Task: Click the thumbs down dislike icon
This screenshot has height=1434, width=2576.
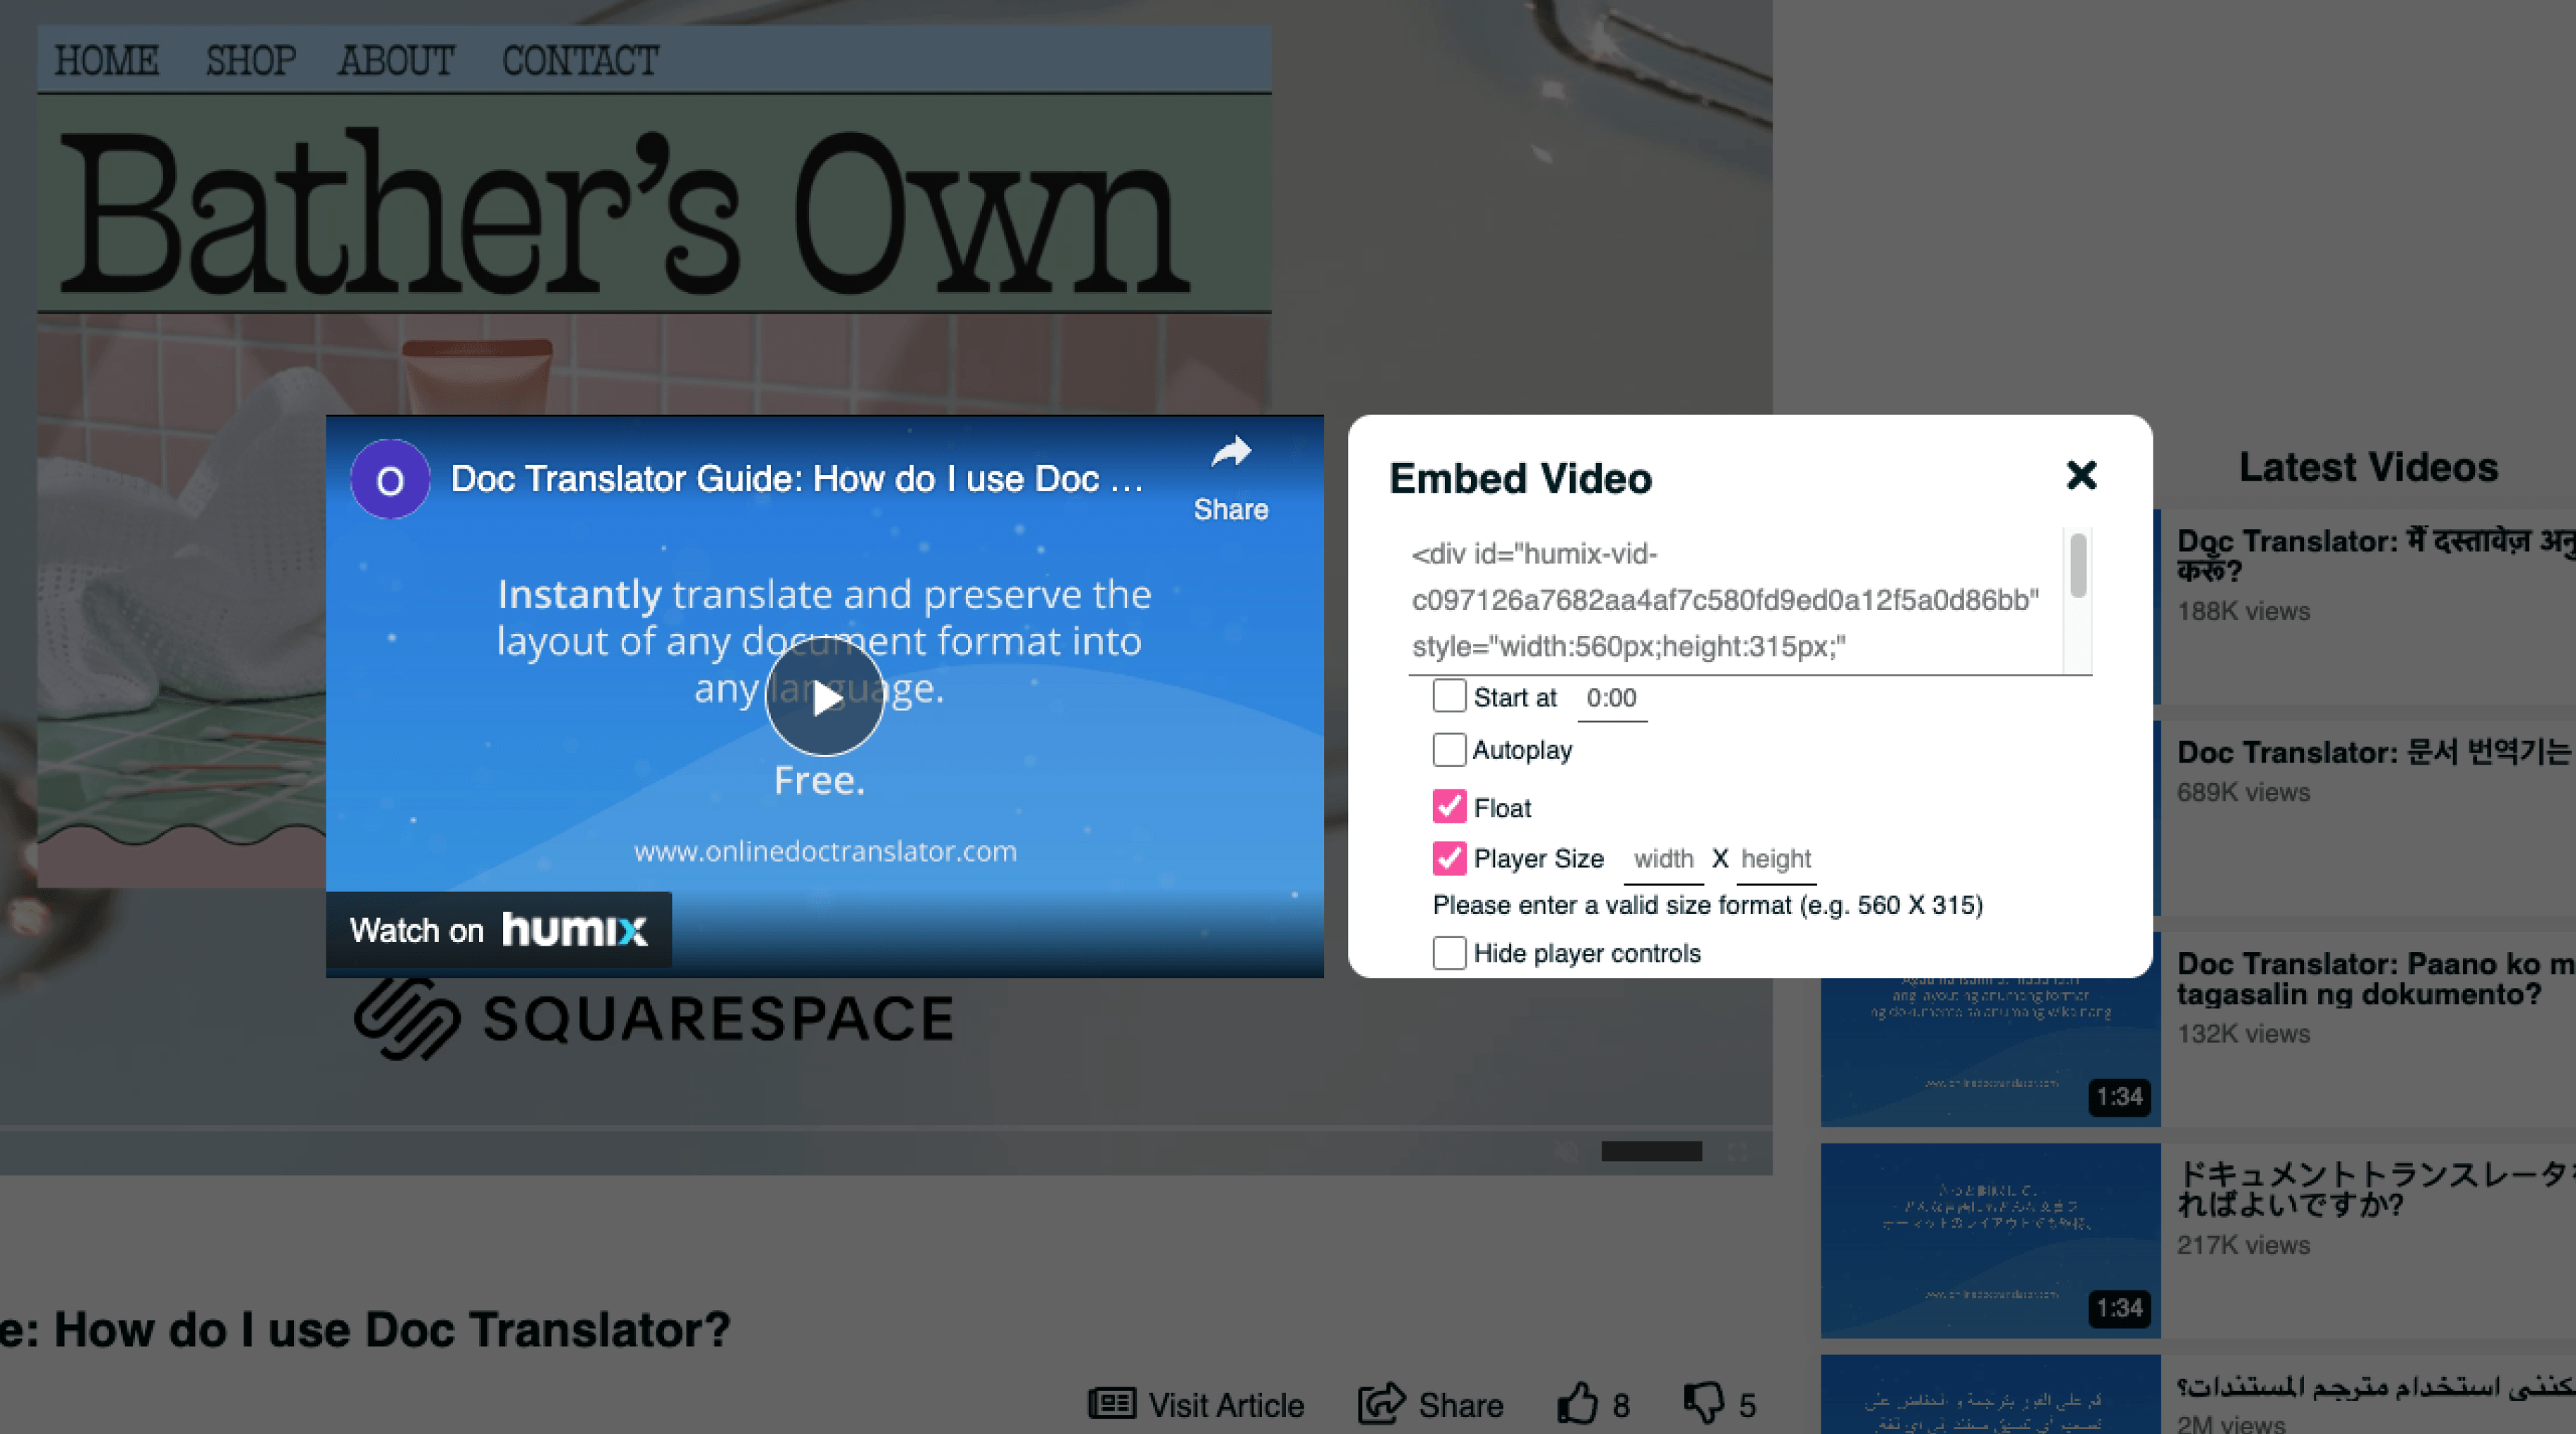Action: click(x=1704, y=1403)
